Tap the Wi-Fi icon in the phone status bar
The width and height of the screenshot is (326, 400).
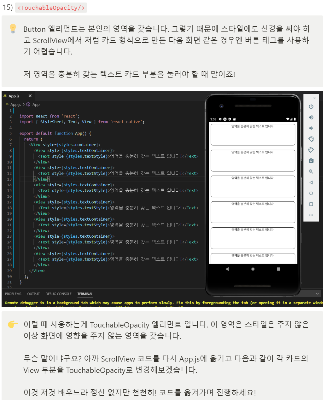[288, 119]
